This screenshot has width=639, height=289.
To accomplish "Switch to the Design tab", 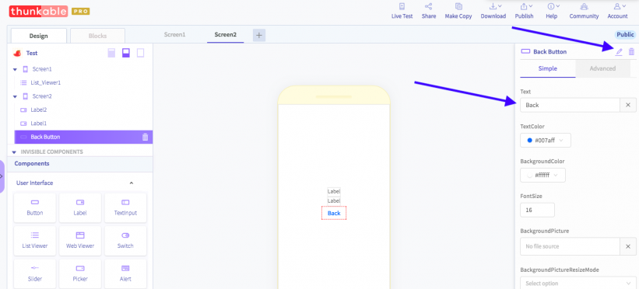I will [x=39, y=36].
